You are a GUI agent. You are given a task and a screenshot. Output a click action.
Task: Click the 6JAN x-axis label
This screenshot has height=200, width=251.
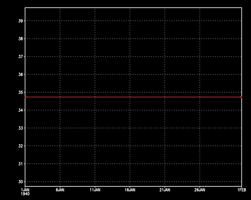[60, 190]
